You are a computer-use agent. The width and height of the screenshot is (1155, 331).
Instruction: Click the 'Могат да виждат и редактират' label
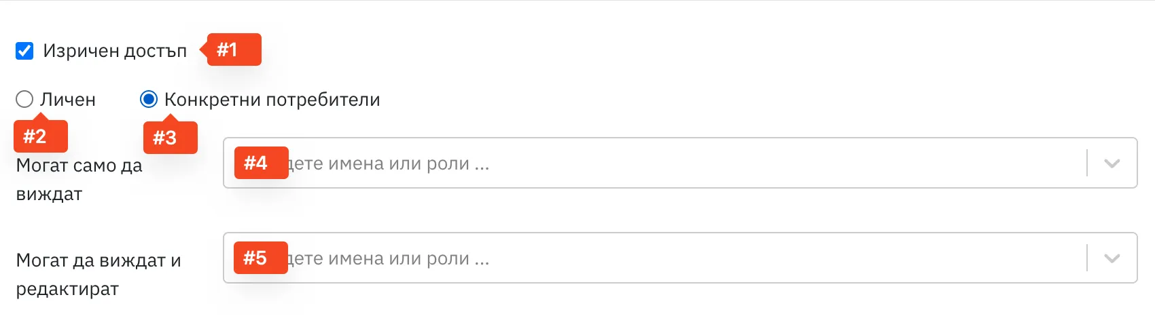point(99,275)
